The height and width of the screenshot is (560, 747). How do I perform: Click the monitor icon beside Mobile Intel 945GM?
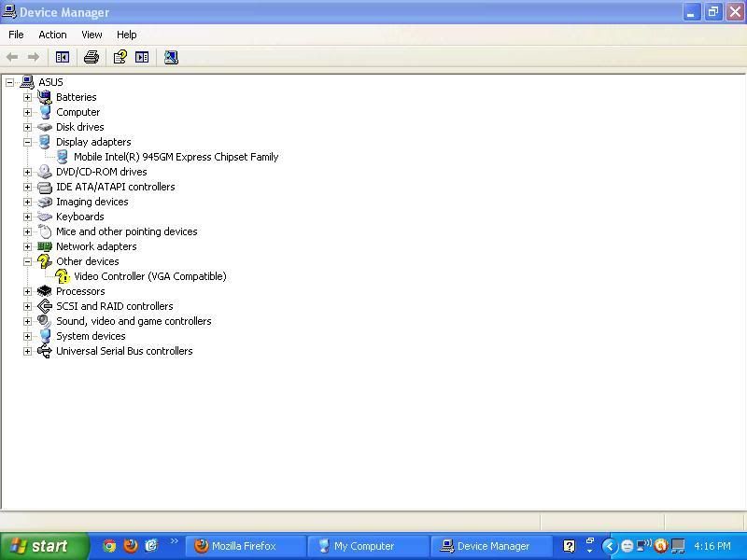click(62, 157)
